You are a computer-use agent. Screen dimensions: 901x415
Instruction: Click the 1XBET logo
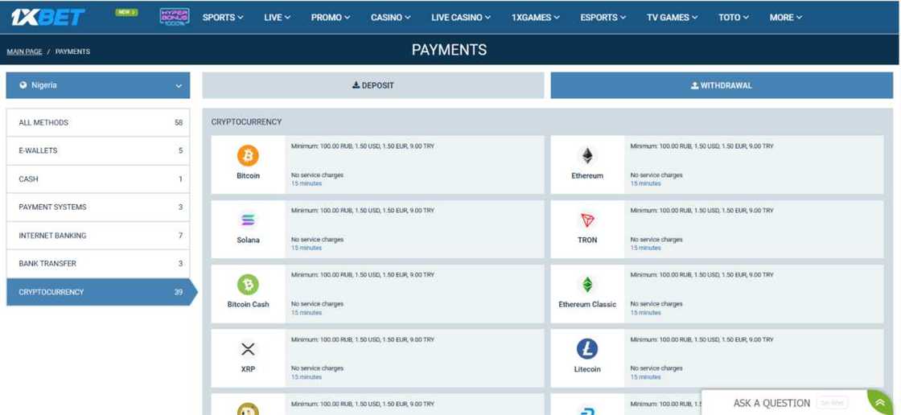[47, 17]
